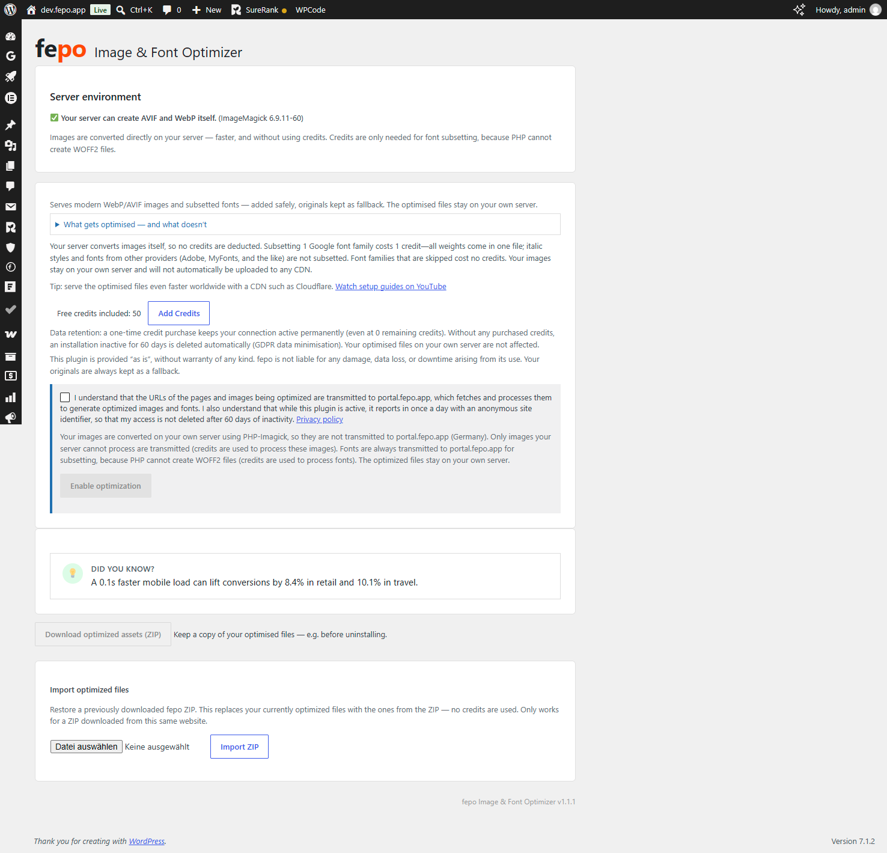This screenshot has width=887, height=853.
Task: Click the fepo logo in the header
Action: (x=61, y=49)
